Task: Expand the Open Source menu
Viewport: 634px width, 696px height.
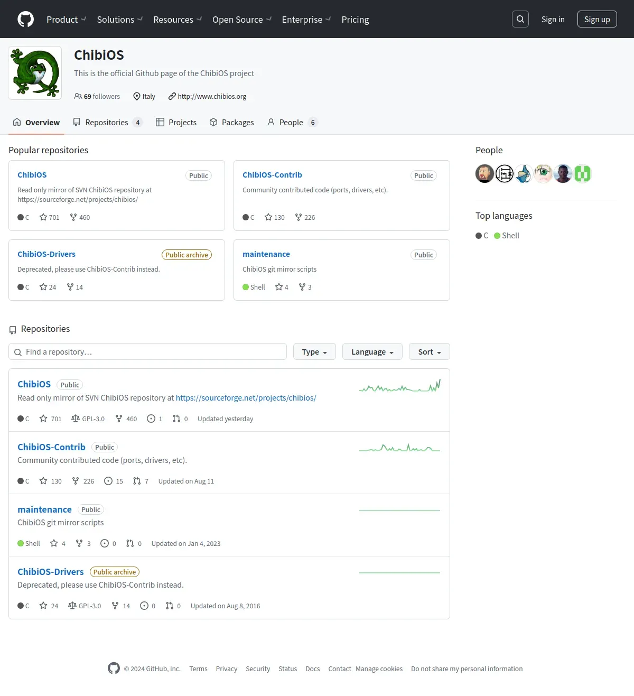Action: [242, 19]
